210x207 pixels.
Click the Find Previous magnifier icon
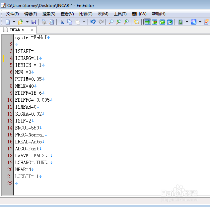click(118, 22)
